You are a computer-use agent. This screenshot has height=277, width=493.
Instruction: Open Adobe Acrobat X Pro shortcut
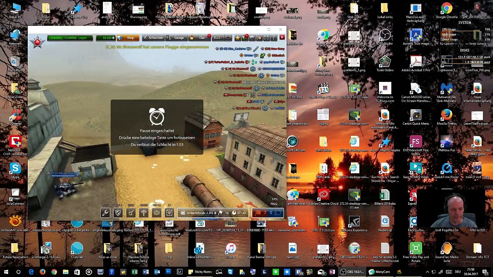416,64
